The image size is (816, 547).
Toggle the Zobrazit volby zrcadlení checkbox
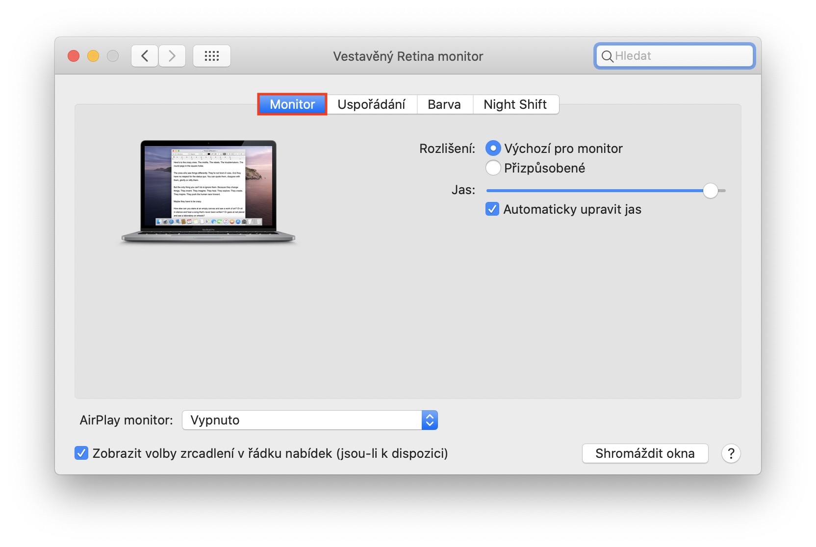pos(81,453)
